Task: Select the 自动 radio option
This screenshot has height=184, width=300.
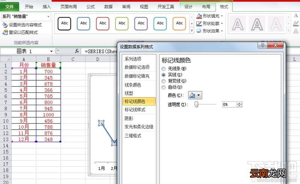Action: tap(163, 87)
